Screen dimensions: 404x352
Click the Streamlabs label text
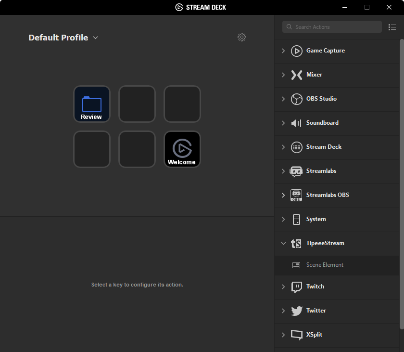point(321,171)
